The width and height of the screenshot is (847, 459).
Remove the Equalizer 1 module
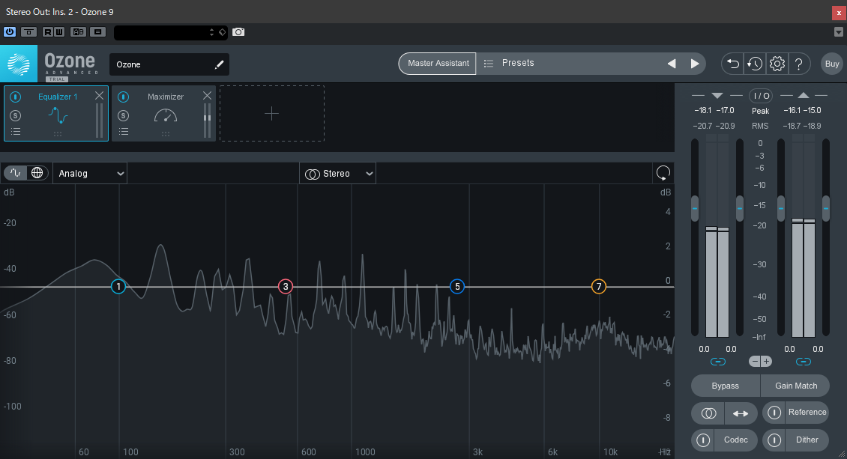coord(99,95)
